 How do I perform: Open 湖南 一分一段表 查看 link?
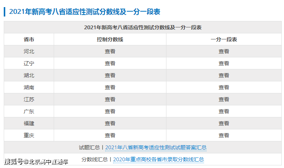pyautogui.click(x=224, y=87)
